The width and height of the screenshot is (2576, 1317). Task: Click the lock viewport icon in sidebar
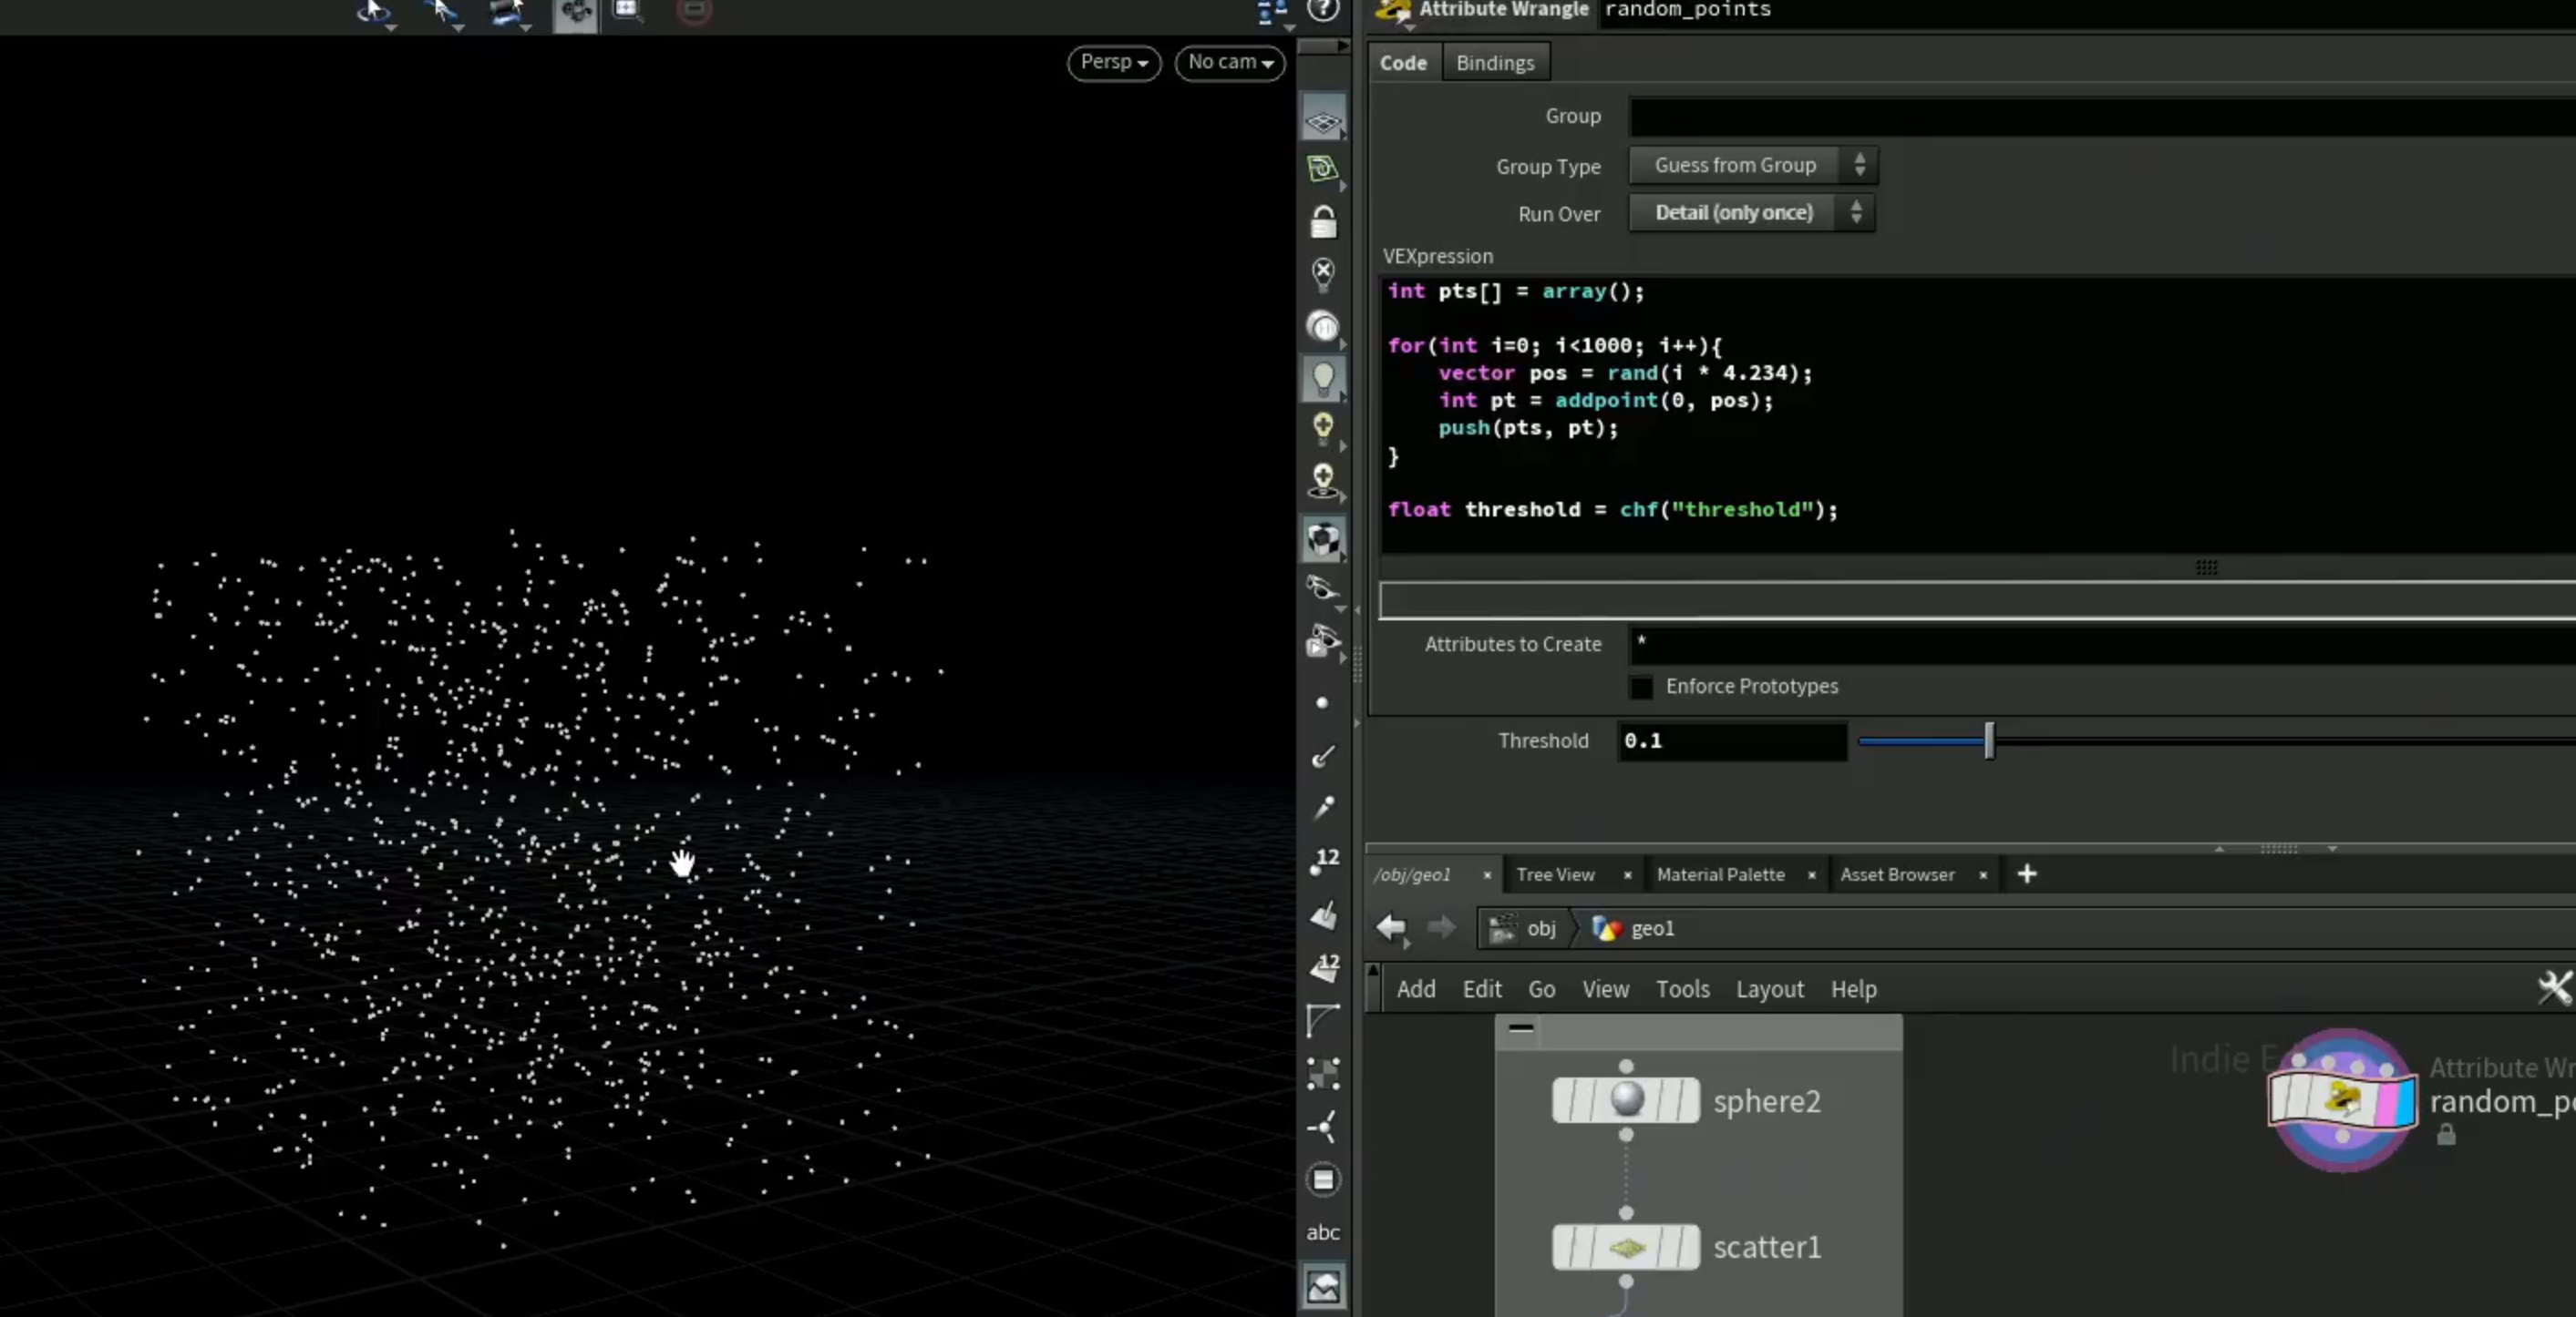pos(1323,222)
